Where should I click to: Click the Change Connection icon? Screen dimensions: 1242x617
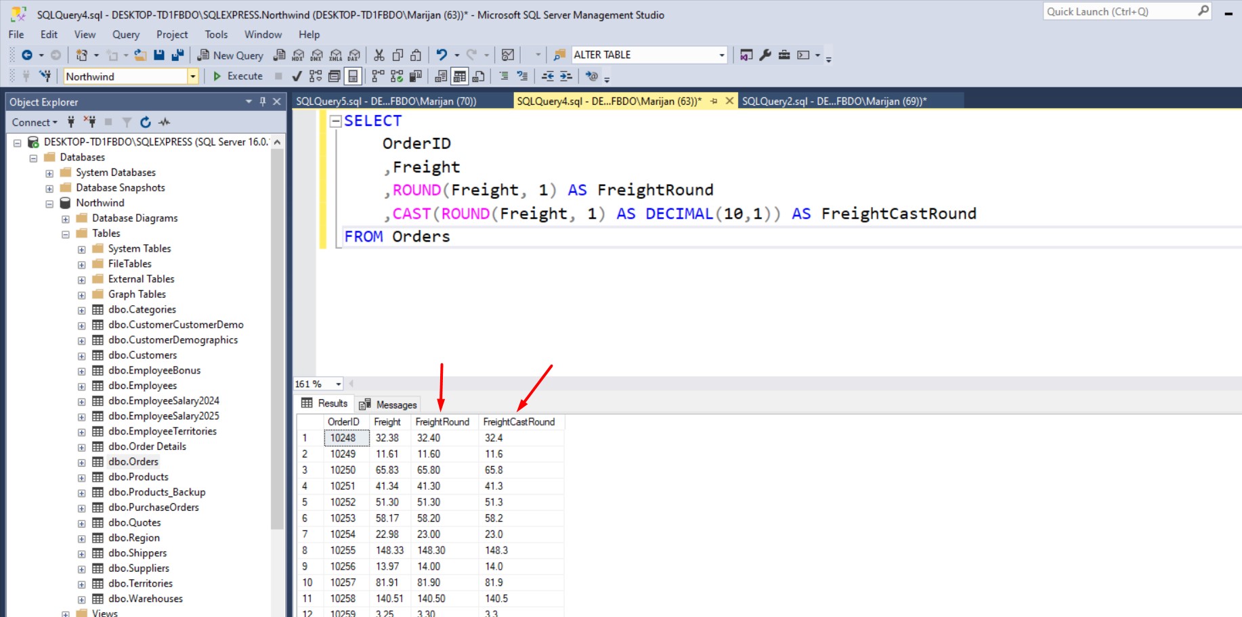click(x=45, y=76)
